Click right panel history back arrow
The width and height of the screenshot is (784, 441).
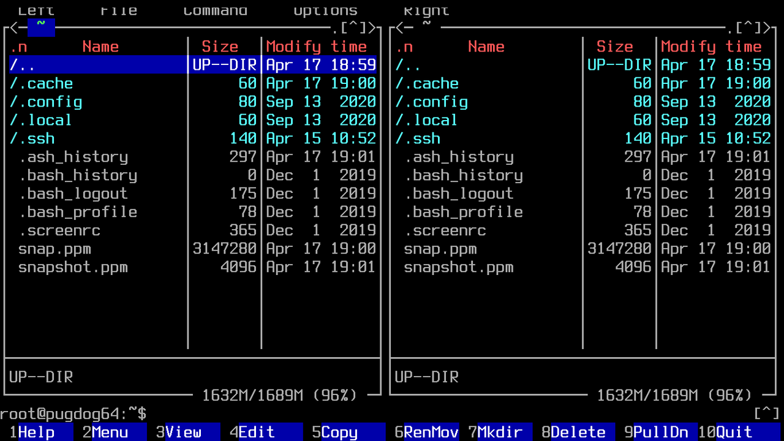(399, 28)
